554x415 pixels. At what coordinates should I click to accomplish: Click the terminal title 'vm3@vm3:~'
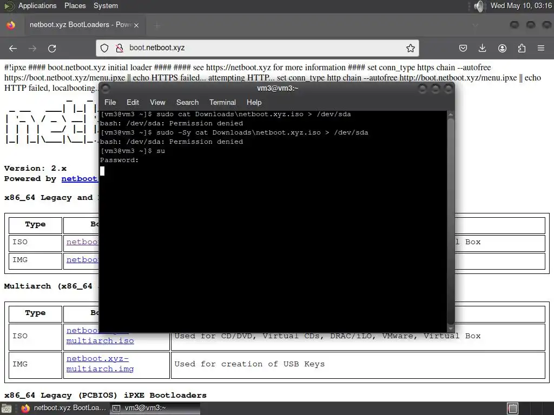278,88
